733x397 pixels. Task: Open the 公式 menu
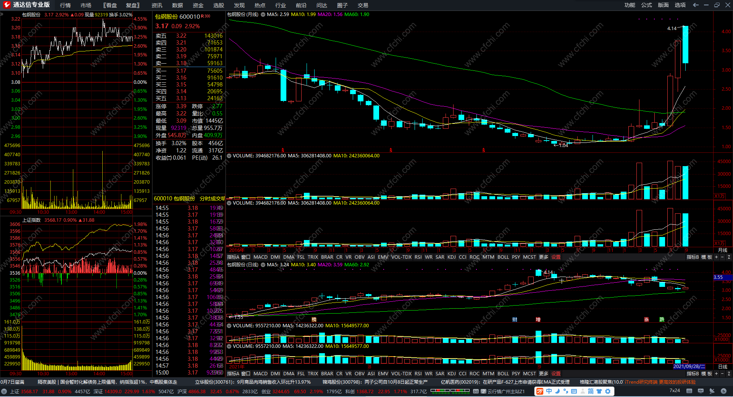[x=647, y=5]
